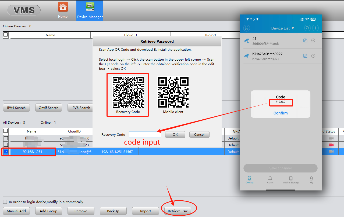This screenshot has height=217, width=344.
Task: Tap the QR scan icon in phone app
Action: tap(247, 28)
